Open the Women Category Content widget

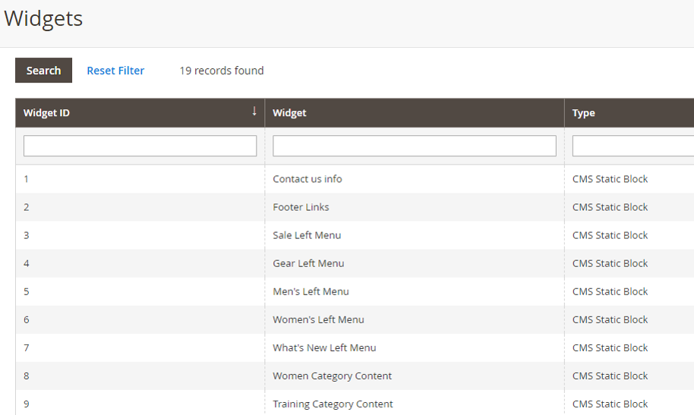pyautogui.click(x=333, y=376)
